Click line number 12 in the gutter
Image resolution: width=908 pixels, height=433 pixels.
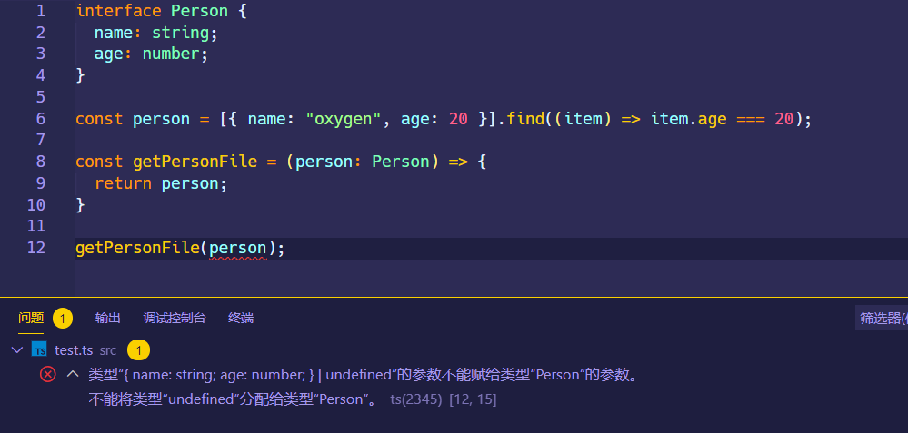tap(36, 248)
